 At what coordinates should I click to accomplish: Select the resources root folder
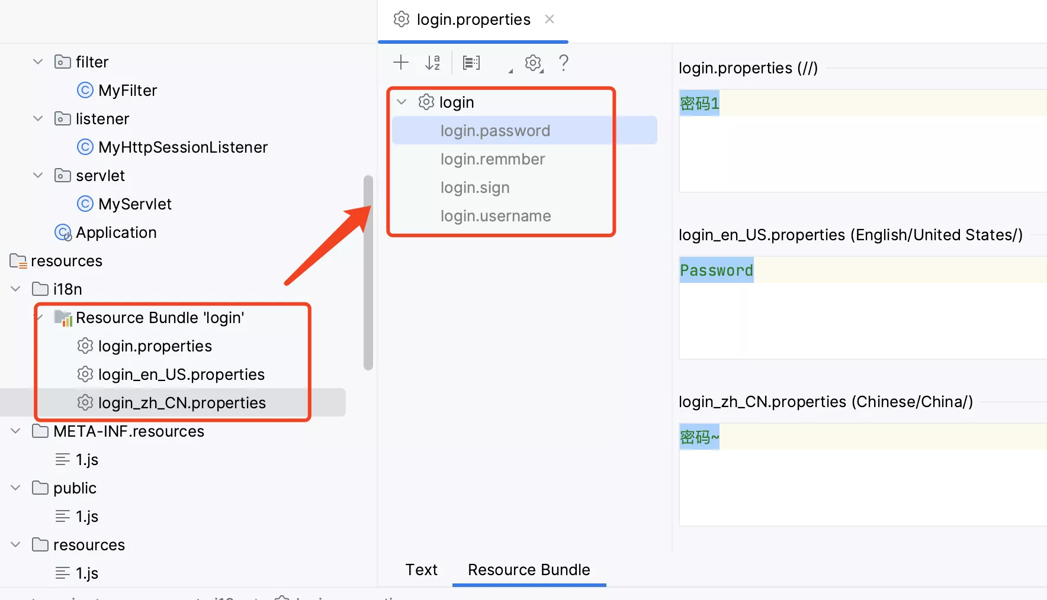point(66,261)
